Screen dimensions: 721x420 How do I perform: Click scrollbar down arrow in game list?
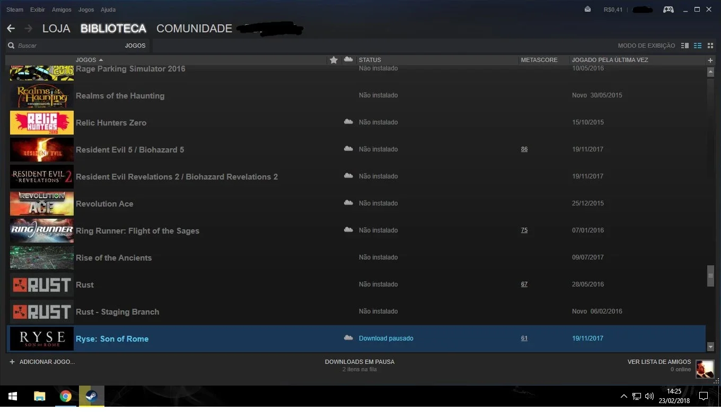click(x=711, y=347)
